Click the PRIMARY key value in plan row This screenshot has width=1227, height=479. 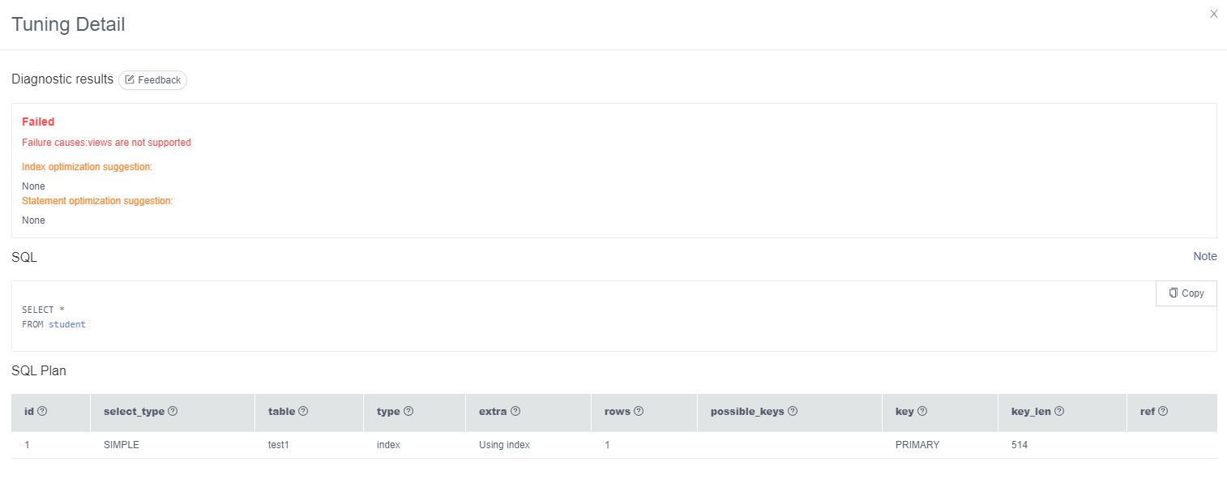917,445
